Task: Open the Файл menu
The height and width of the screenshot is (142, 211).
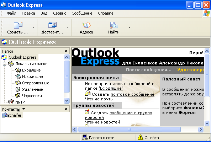Action: pyautogui.click(x=11, y=13)
